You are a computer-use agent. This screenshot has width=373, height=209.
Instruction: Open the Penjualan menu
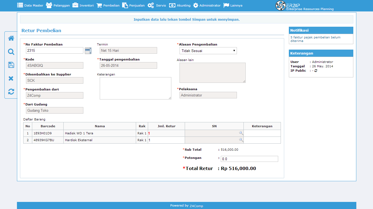click(133, 5)
